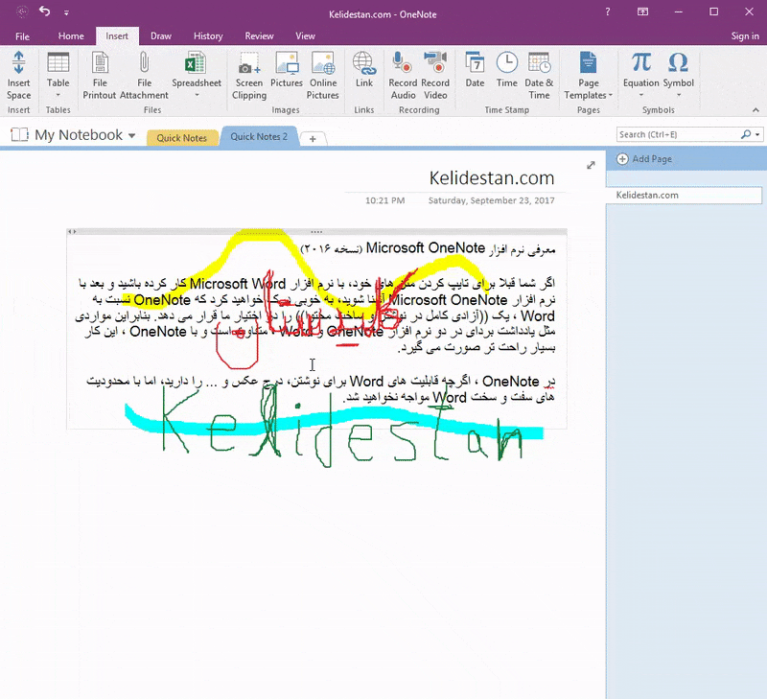Click Sign in

pos(745,36)
